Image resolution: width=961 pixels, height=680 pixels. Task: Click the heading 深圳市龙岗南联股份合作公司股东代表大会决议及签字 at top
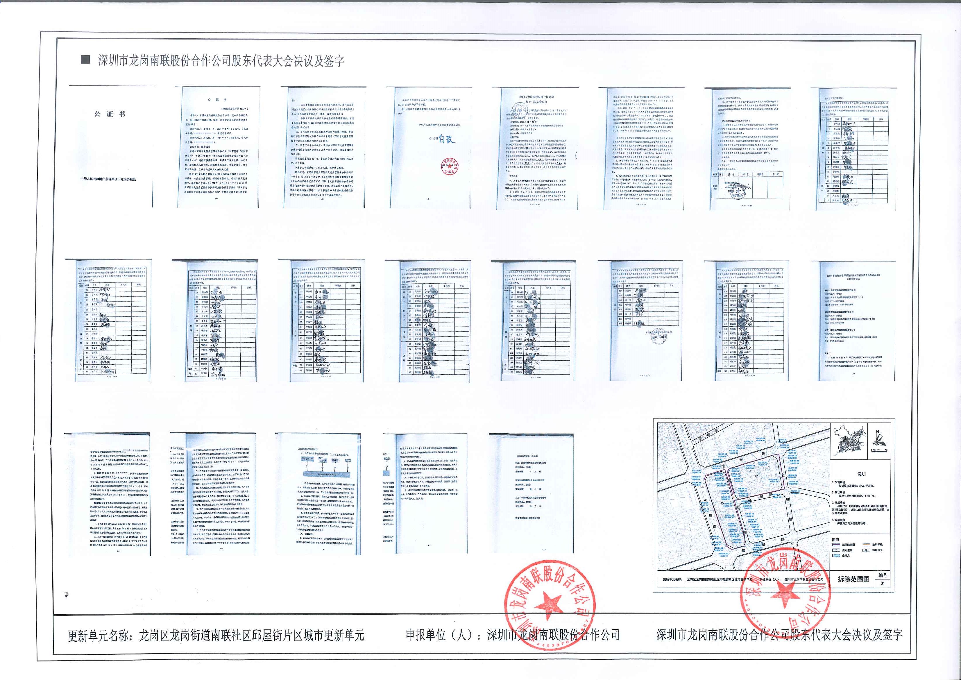tap(221, 61)
